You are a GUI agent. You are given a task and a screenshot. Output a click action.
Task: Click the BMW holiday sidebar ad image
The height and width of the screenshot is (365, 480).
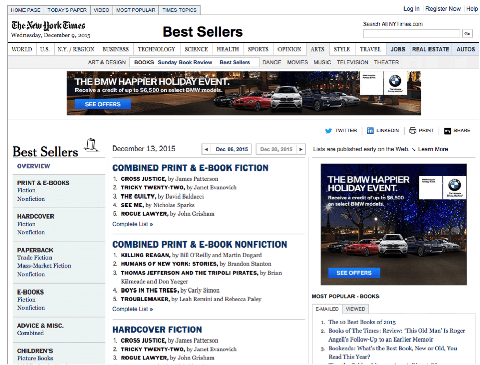(x=394, y=225)
